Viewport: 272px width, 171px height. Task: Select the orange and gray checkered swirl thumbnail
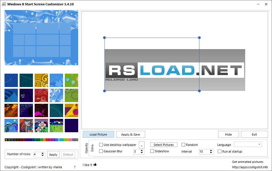pos(26,126)
